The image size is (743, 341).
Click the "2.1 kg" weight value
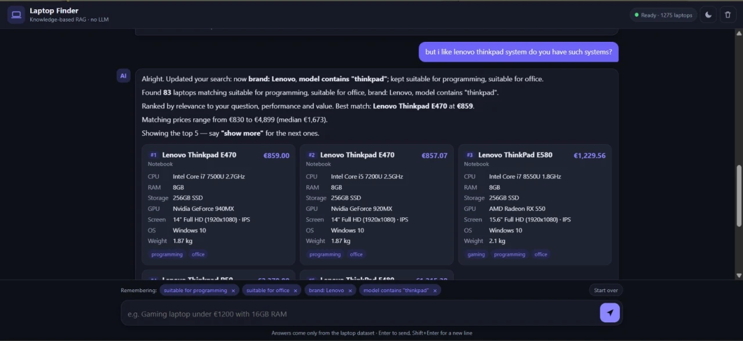point(497,241)
